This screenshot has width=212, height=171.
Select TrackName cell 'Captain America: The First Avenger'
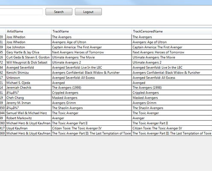point(91,47)
